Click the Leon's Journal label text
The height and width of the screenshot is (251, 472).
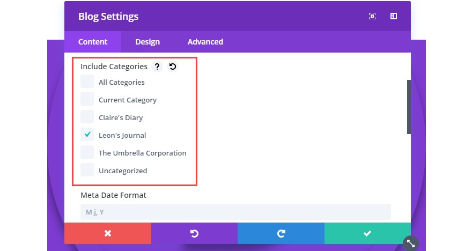pyautogui.click(x=122, y=136)
